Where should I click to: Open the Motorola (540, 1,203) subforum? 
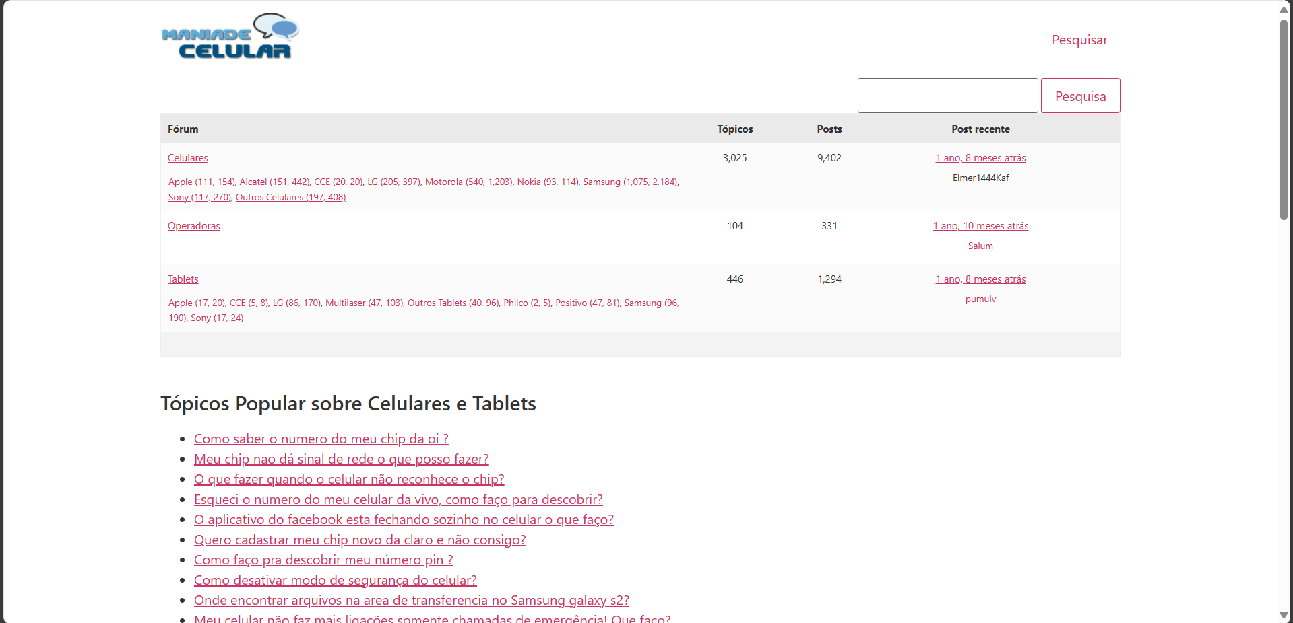[468, 182]
